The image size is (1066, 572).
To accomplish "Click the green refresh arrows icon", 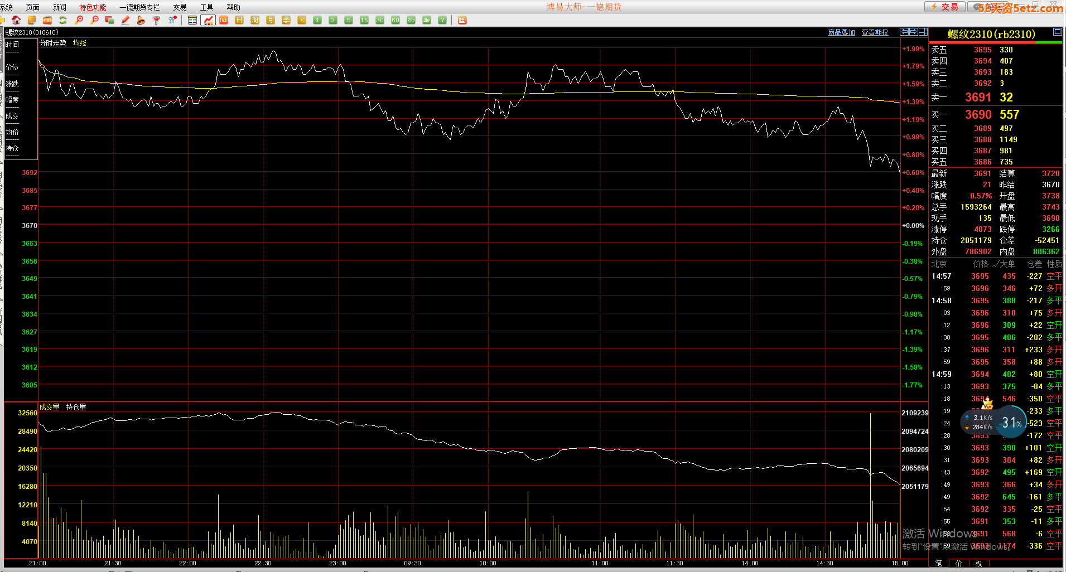I will coord(63,20).
